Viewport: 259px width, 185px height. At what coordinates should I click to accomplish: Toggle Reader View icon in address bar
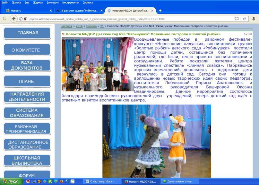[x=236, y=19]
